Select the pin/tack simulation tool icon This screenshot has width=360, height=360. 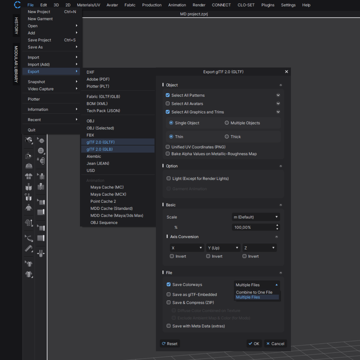coord(29,140)
